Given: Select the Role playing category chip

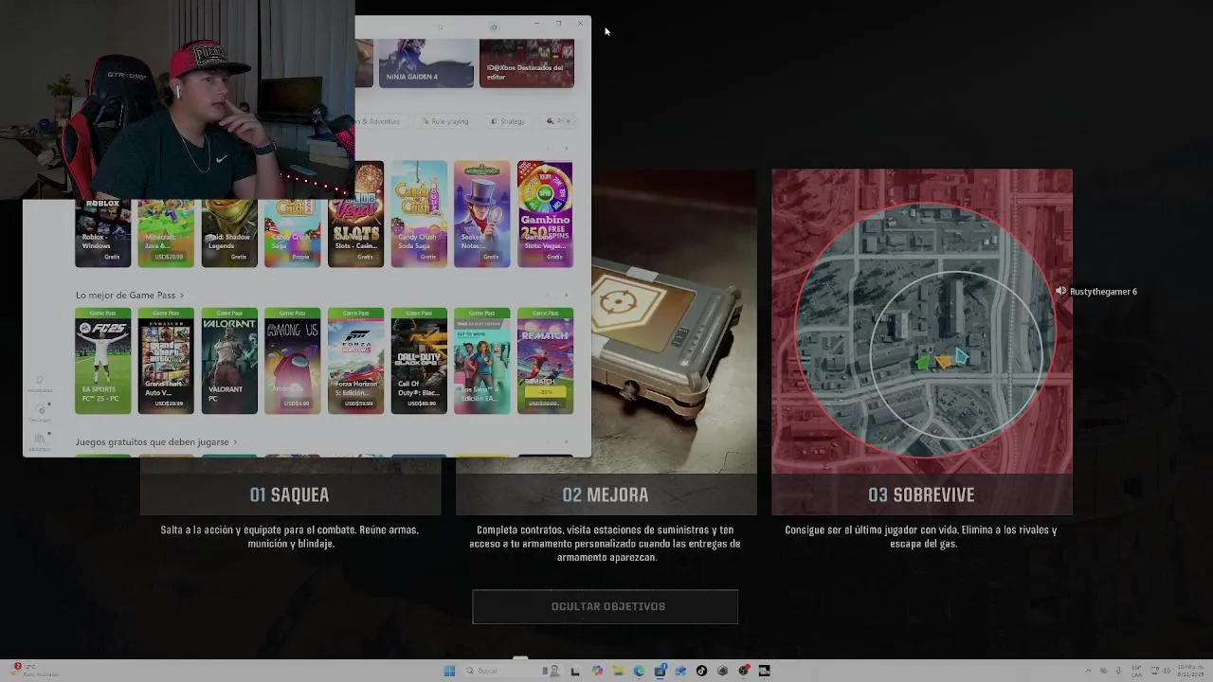Looking at the screenshot, I should tap(444, 121).
